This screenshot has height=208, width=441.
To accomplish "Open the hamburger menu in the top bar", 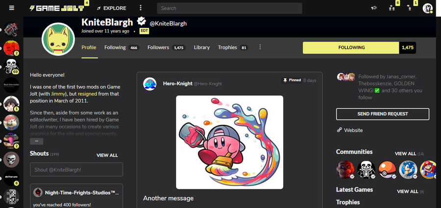I will (12, 8).
